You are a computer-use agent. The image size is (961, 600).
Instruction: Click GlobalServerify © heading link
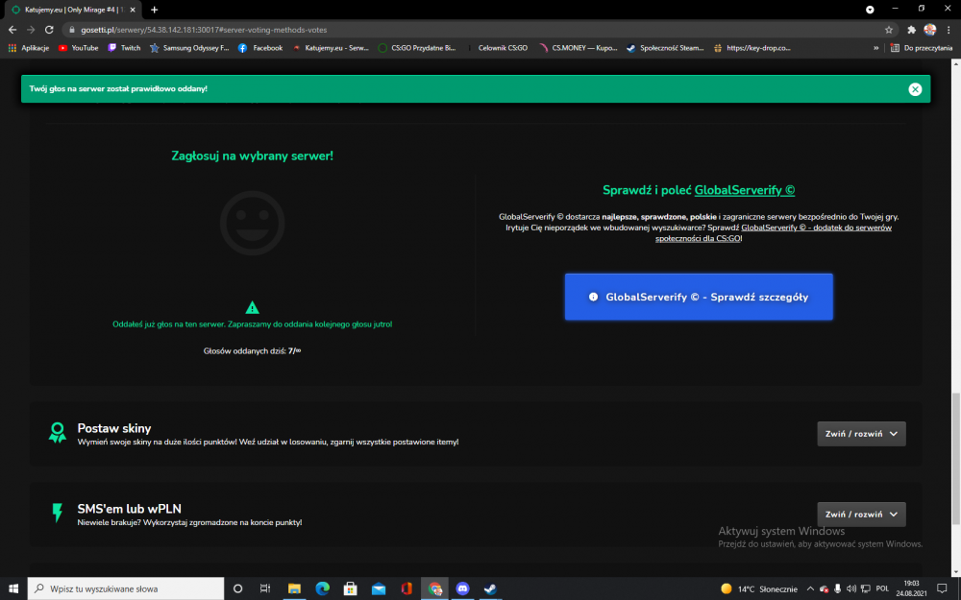[744, 190]
